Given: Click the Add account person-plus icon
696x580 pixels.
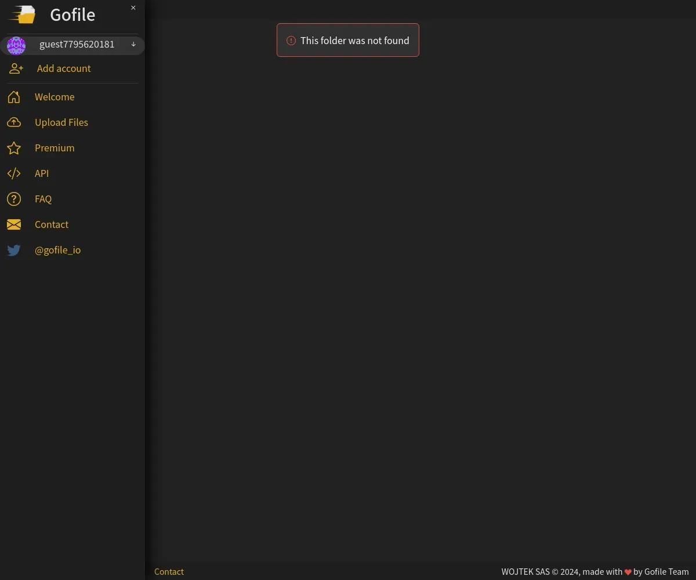Looking at the screenshot, I should click(x=16, y=68).
